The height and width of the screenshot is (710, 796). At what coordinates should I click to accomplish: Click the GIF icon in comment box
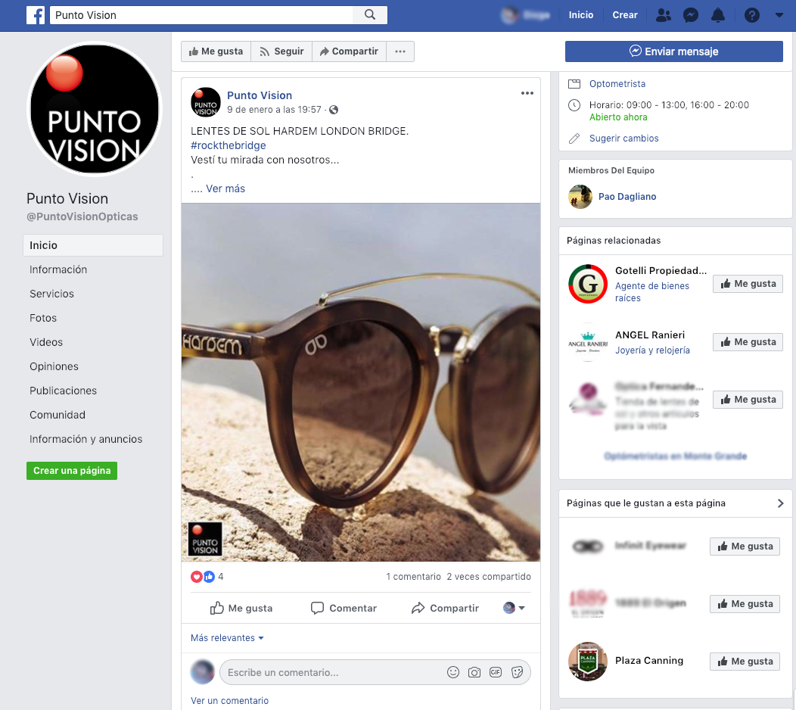(496, 672)
